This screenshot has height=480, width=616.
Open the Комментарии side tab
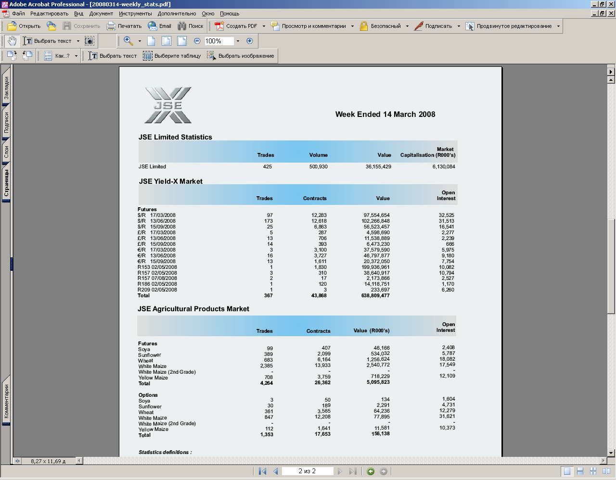6,401
